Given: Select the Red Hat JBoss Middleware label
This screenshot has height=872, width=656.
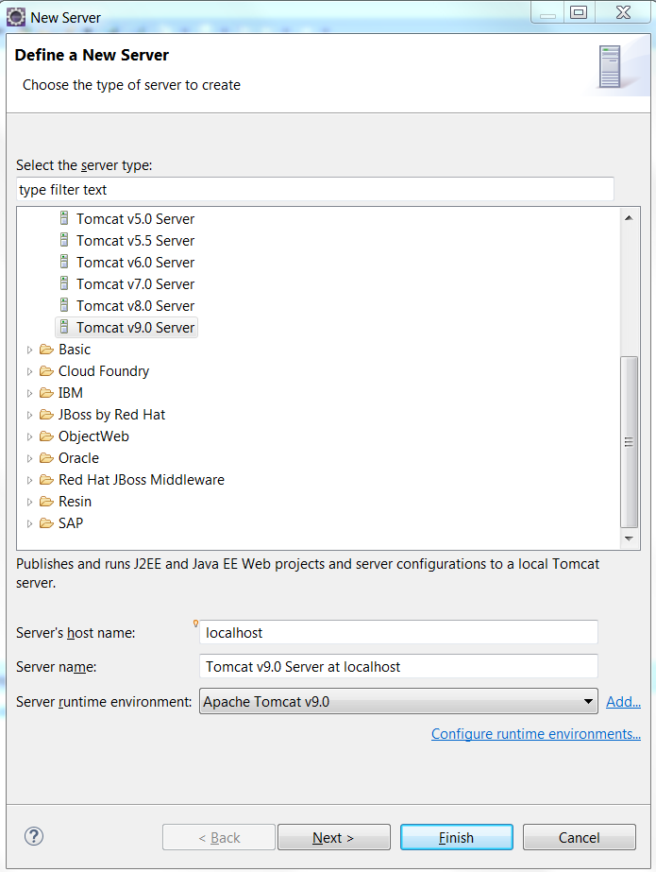Looking at the screenshot, I should (142, 480).
